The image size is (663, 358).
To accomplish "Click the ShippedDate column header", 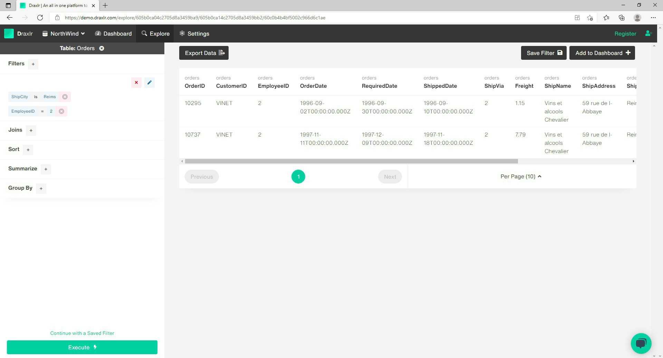I will point(440,86).
